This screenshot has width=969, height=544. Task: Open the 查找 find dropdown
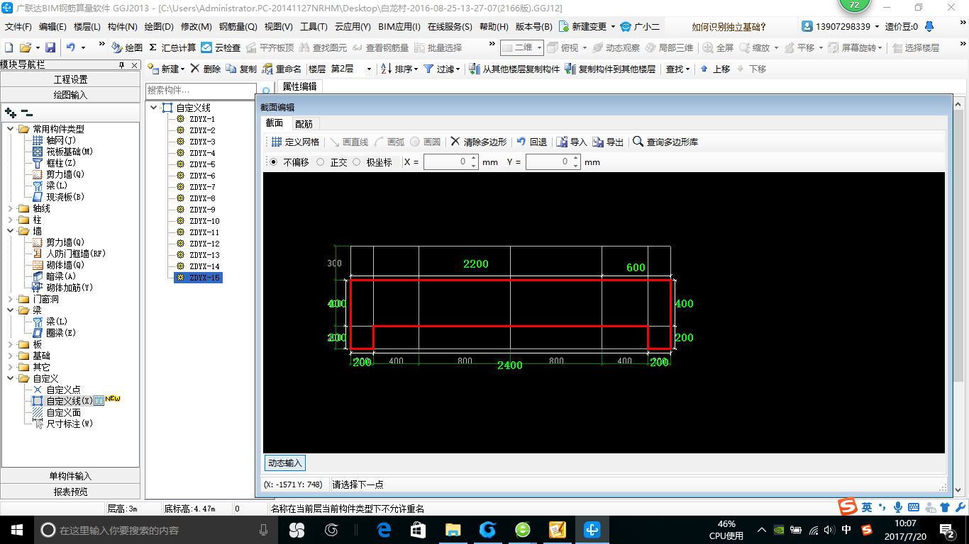[687, 69]
